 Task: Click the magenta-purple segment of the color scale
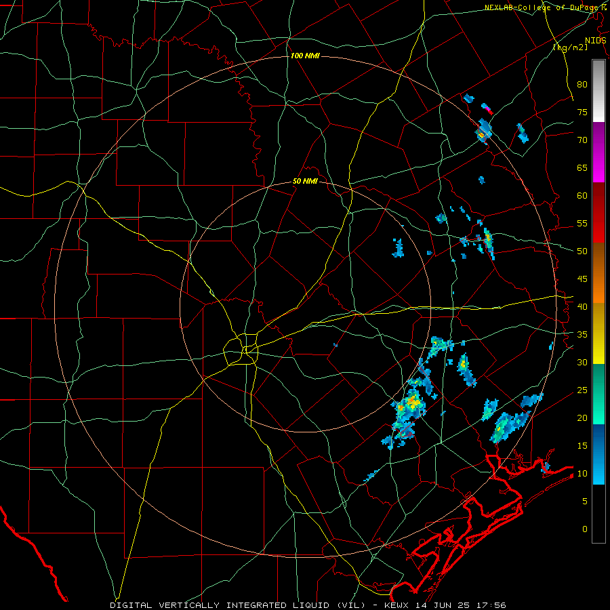coord(598,152)
